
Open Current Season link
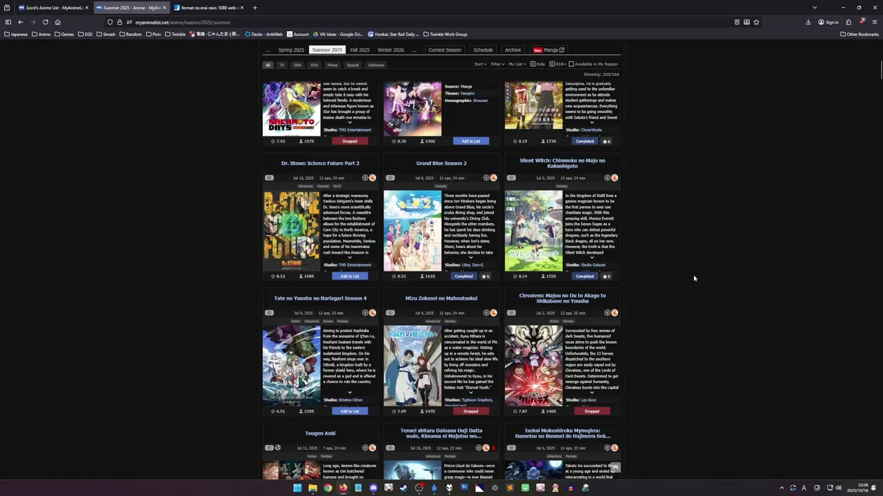click(x=444, y=50)
